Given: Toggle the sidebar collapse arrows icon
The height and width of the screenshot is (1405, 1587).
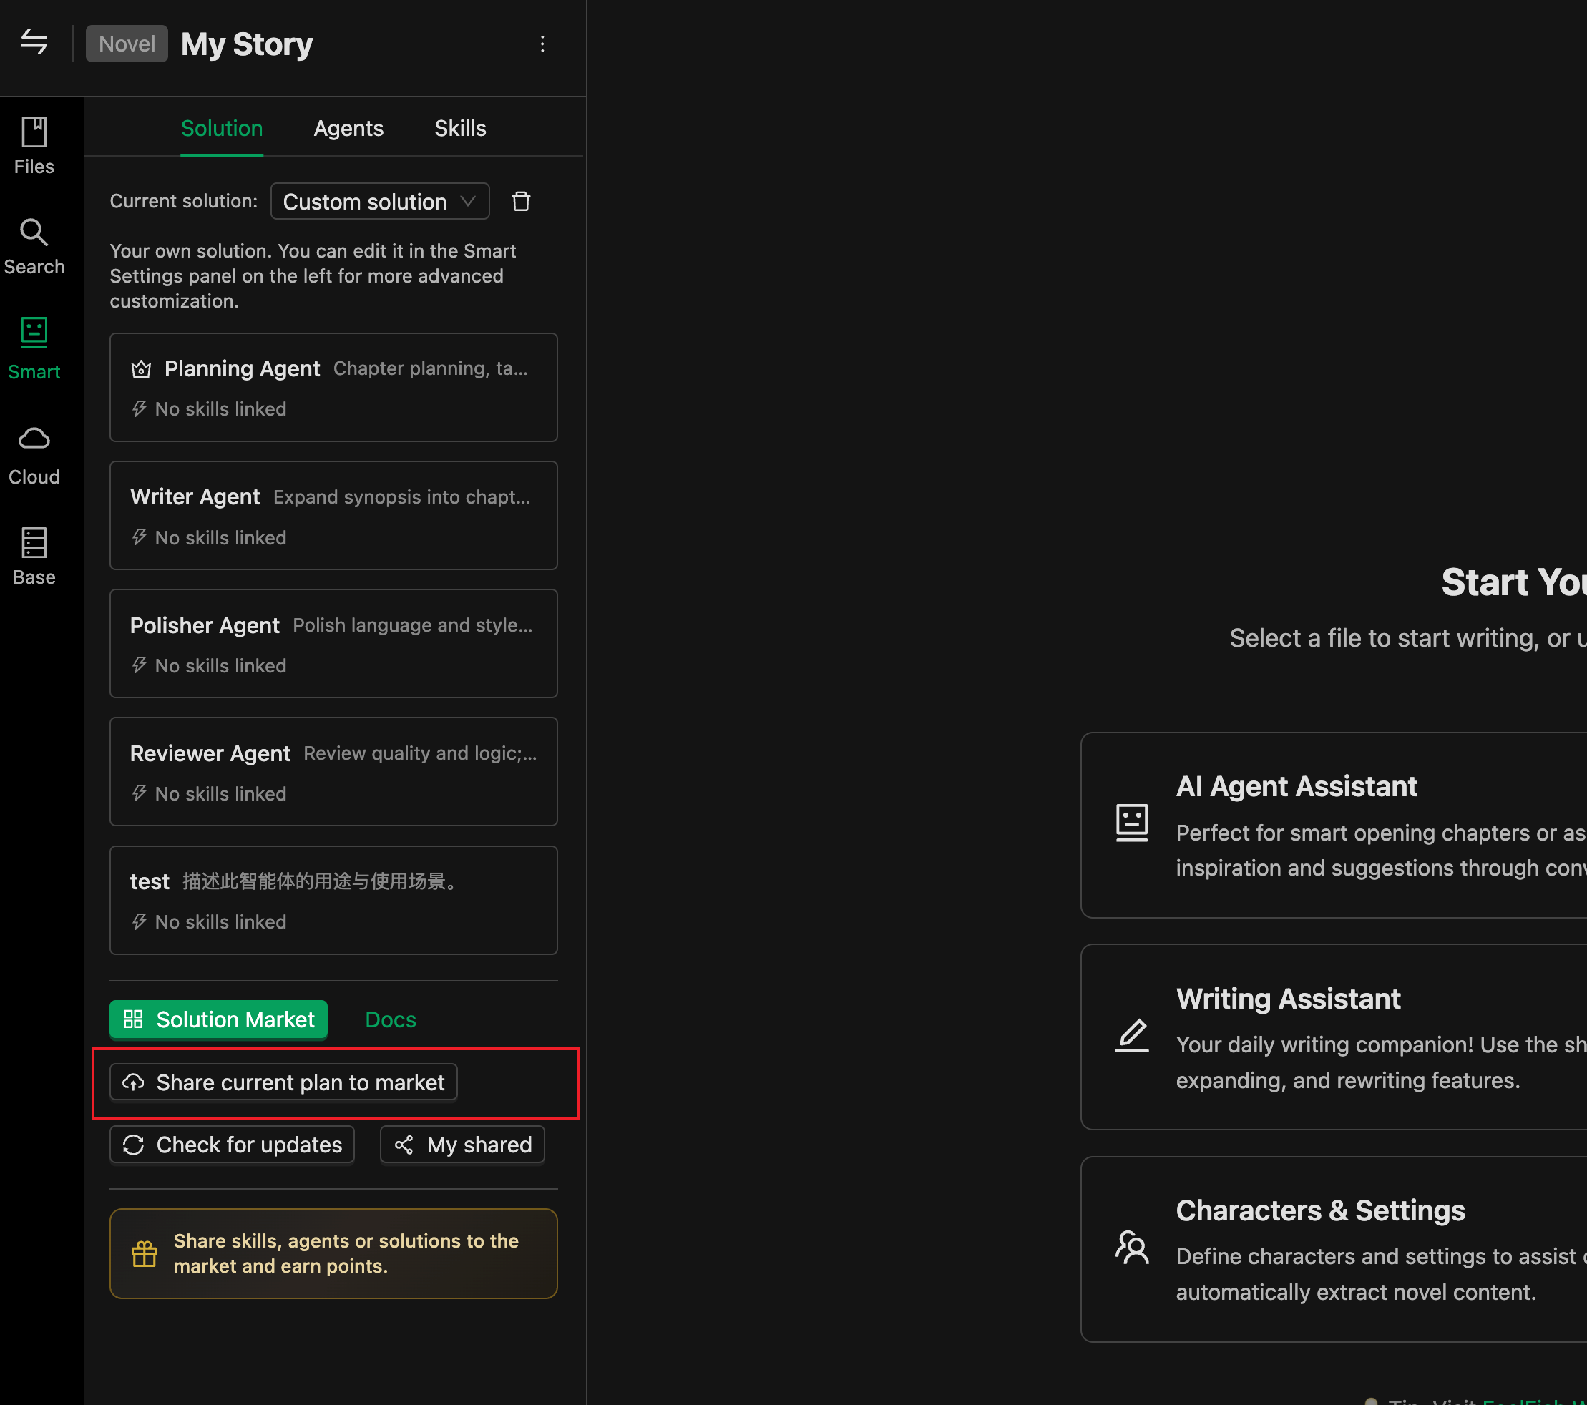Looking at the screenshot, I should [x=34, y=43].
